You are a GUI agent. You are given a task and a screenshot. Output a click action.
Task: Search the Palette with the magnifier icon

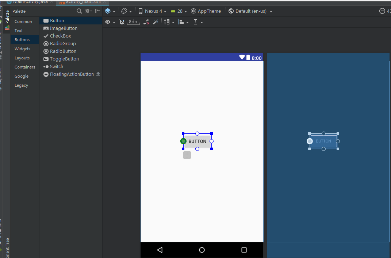[79, 11]
